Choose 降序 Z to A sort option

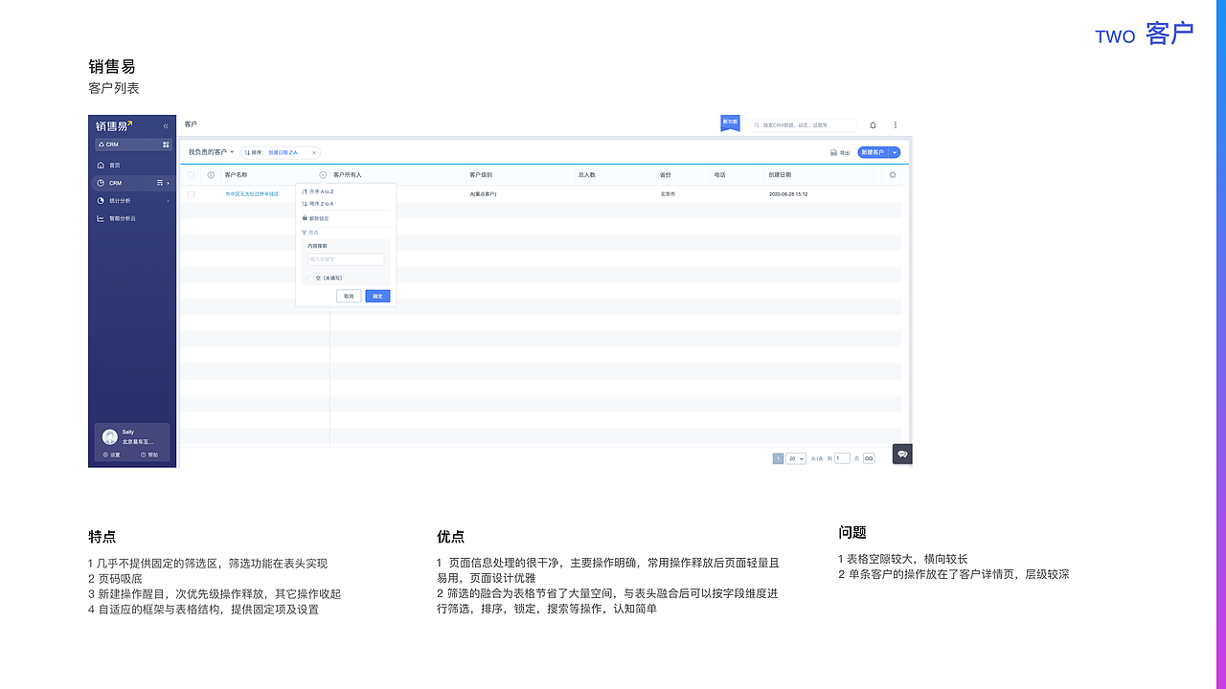[x=317, y=204]
